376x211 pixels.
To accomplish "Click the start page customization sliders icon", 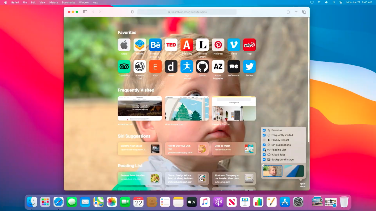I will (x=302, y=185).
